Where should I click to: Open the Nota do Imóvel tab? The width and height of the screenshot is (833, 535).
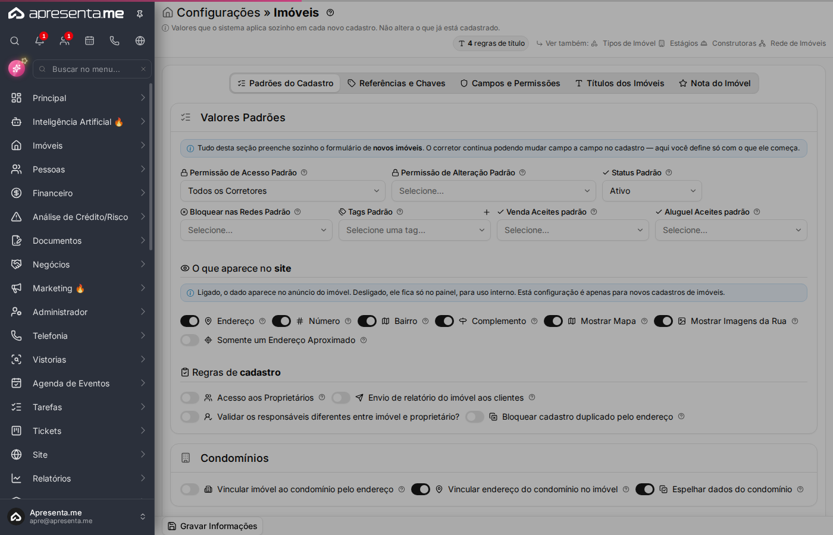[715, 83]
